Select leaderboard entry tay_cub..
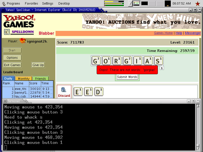 click(x=28, y=96)
